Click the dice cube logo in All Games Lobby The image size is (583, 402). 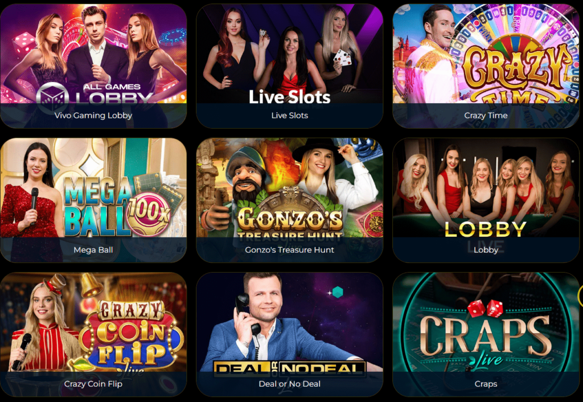(53, 97)
